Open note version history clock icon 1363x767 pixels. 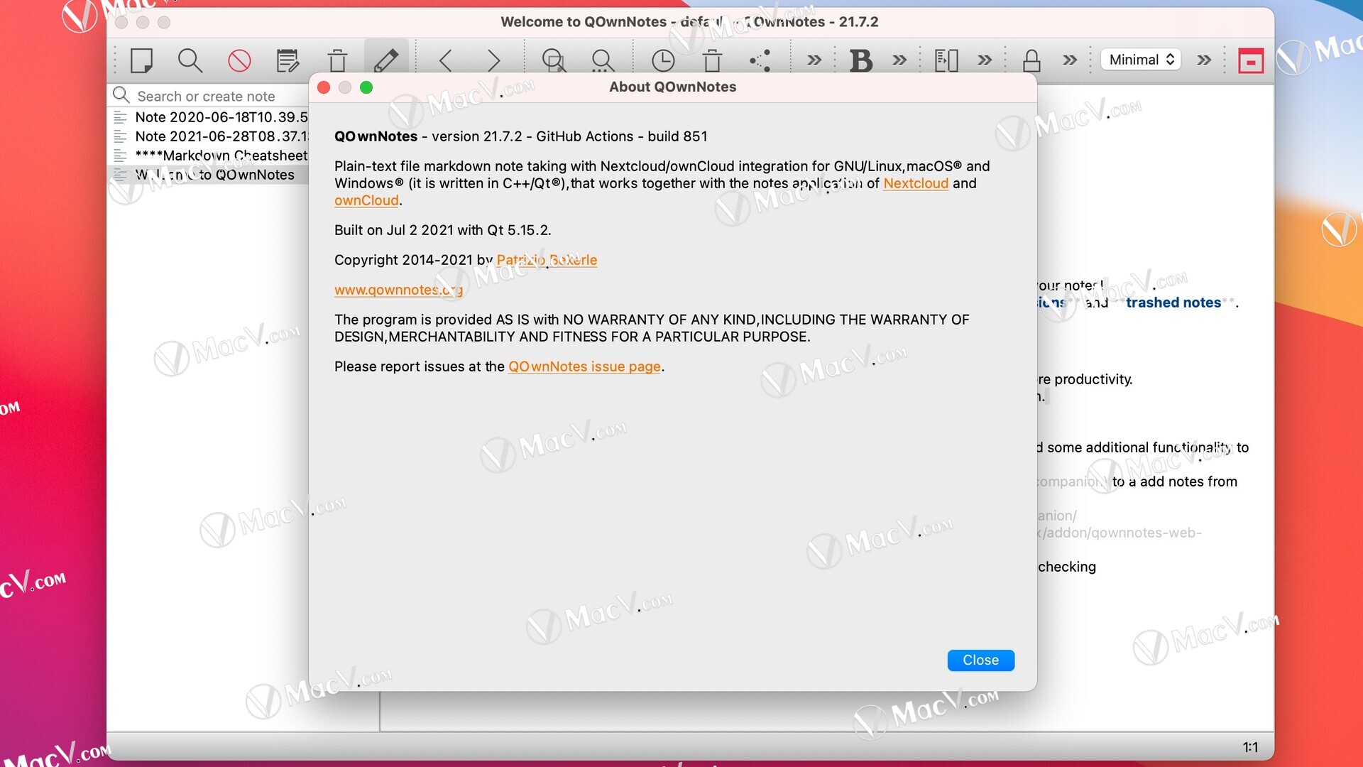point(663,60)
